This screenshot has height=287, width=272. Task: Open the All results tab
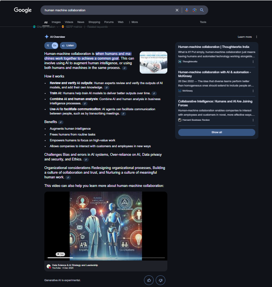tap(46, 22)
